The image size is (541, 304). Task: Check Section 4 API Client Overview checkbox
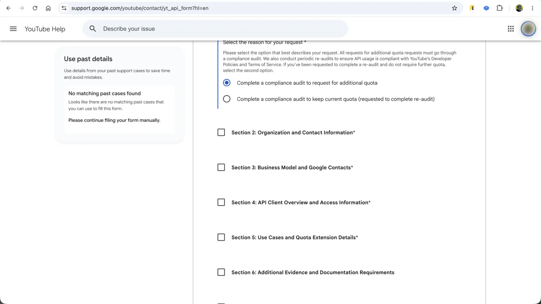point(221,202)
